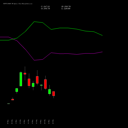Click the 18 May date label

(x=37, y=122)
